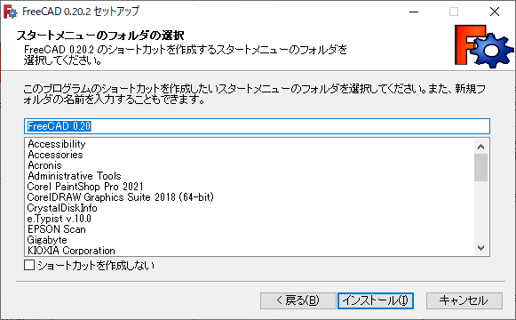The image size is (516, 320).
Task: Click the install button (インストール)
Action: [x=376, y=300]
